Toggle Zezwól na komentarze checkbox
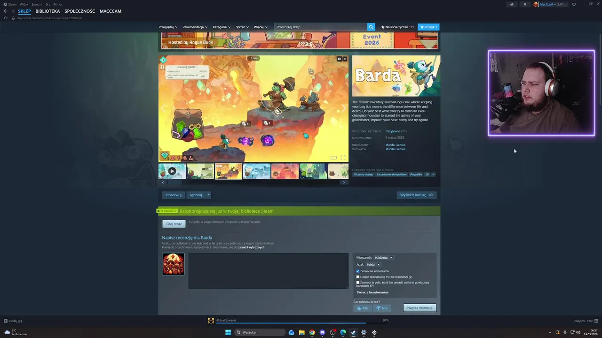602x338 pixels. (x=358, y=271)
